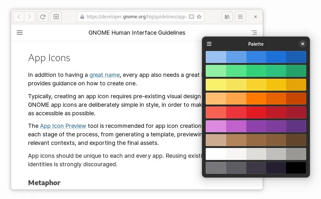
Task: Bookmark the page using the star icon
Action: click(x=199, y=17)
